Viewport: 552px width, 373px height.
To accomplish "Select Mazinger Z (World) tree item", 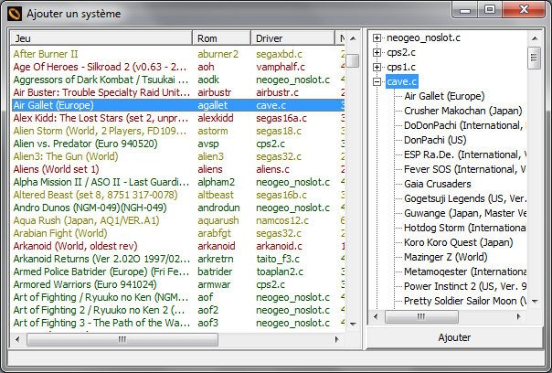I will [446, 257].
